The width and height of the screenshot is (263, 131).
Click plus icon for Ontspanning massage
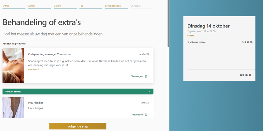tap(146, 76)
